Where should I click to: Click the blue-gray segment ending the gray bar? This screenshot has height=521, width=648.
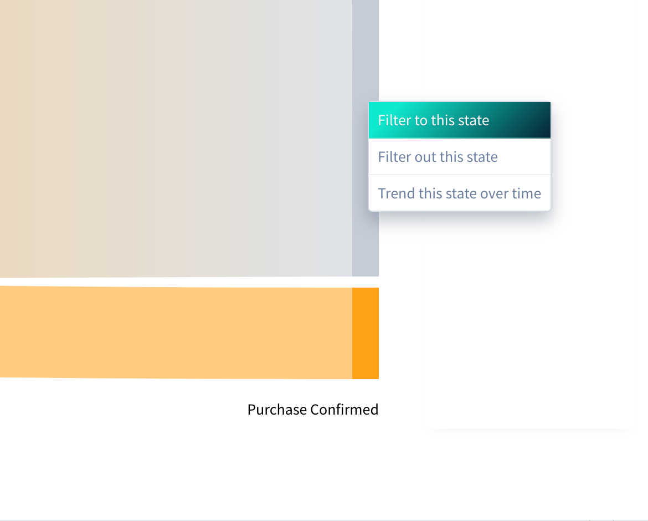point(365,139)
